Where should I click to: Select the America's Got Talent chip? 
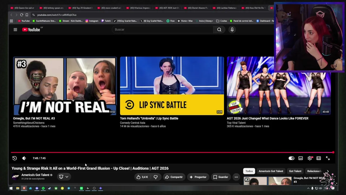point(271,171)
